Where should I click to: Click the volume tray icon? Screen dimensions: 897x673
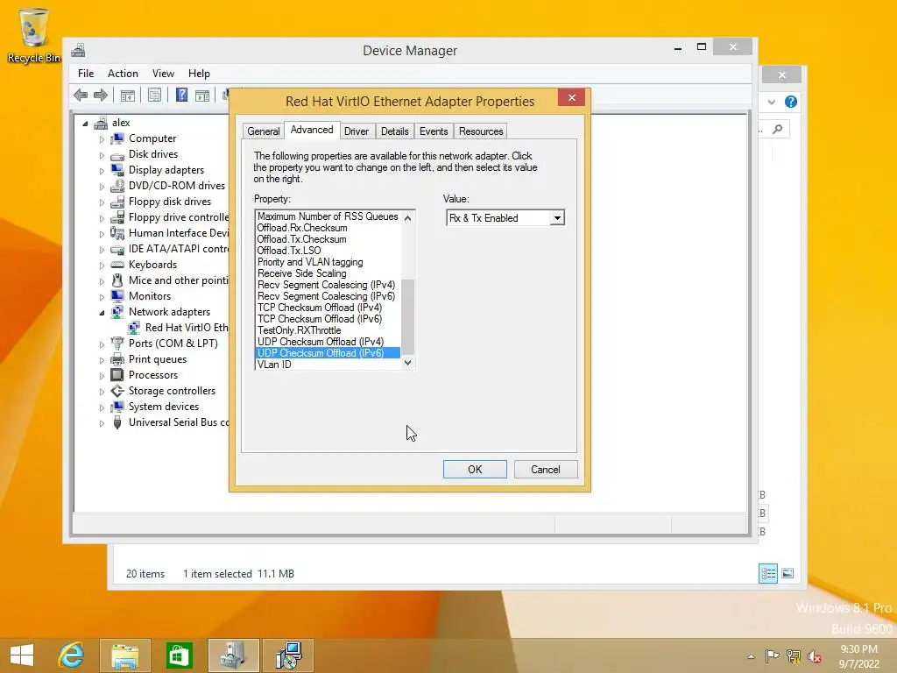click(814, 655)
